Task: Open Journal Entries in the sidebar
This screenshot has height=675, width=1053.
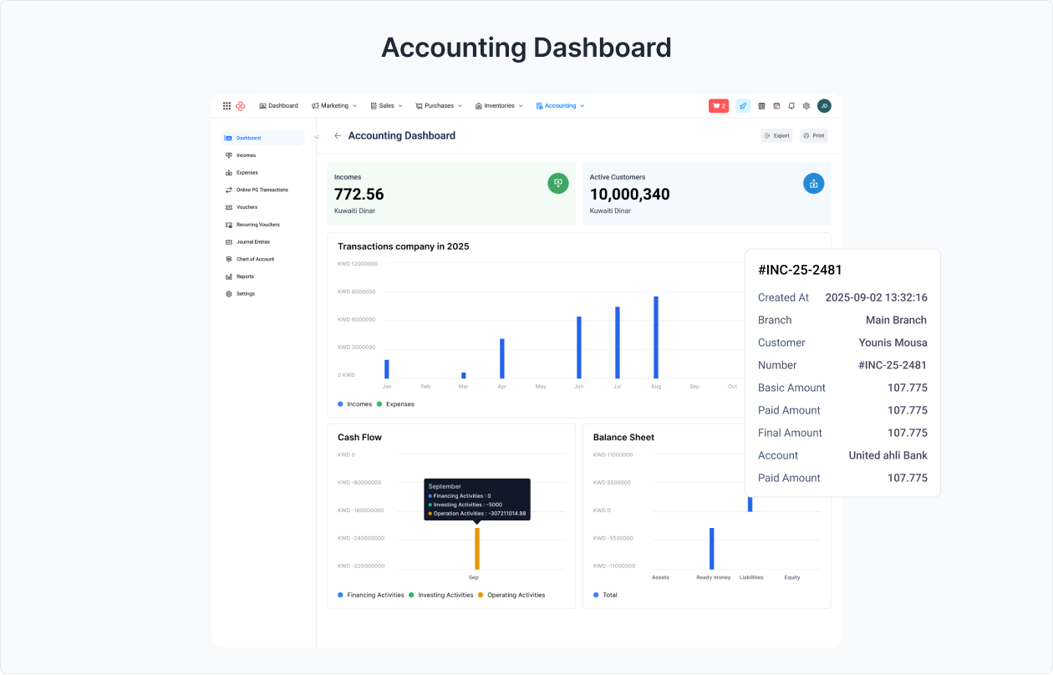Action: click(252, 242)
